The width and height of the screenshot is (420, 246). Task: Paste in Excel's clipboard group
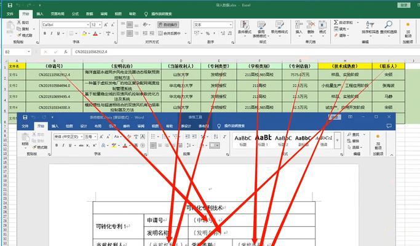(10, 28)
